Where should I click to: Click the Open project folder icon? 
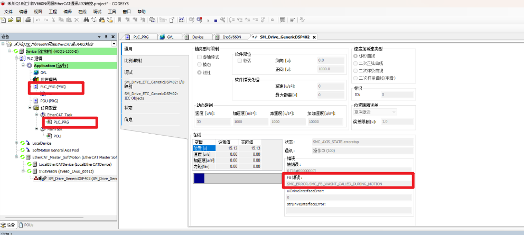click(11, 20)
